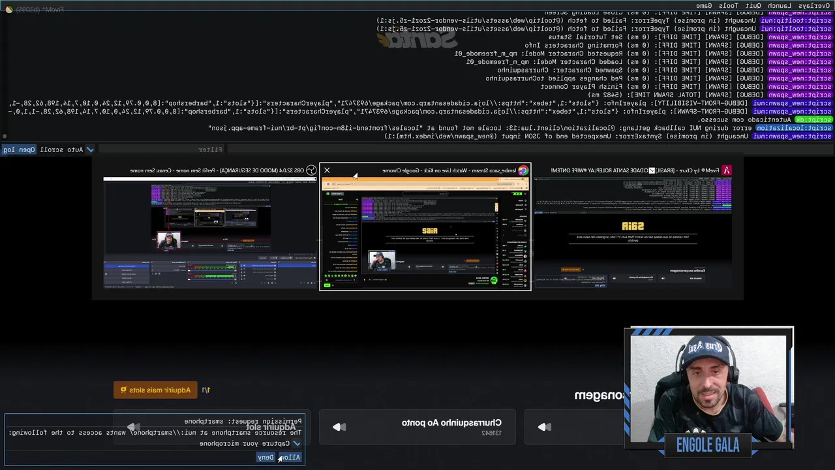Click play icon on the cut-off character card
The image size is (835, 470).
544,427
